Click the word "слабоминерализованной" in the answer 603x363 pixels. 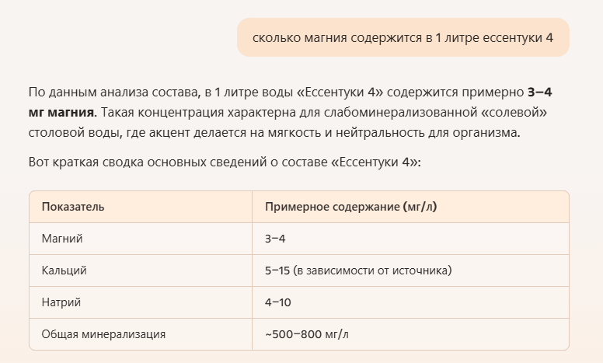(x=400, y=112)
